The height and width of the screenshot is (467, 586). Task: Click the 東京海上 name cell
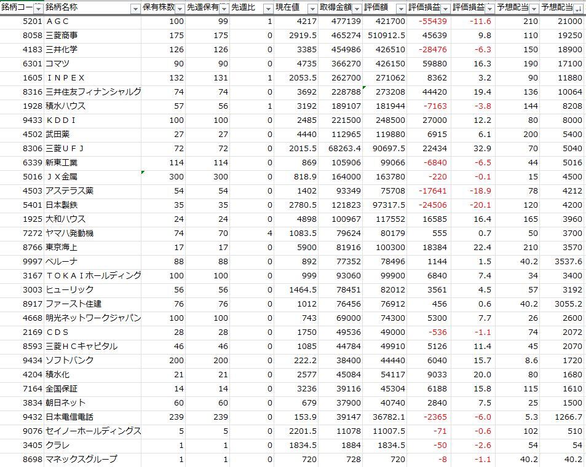pyautogui.click(x=92, y=247)
